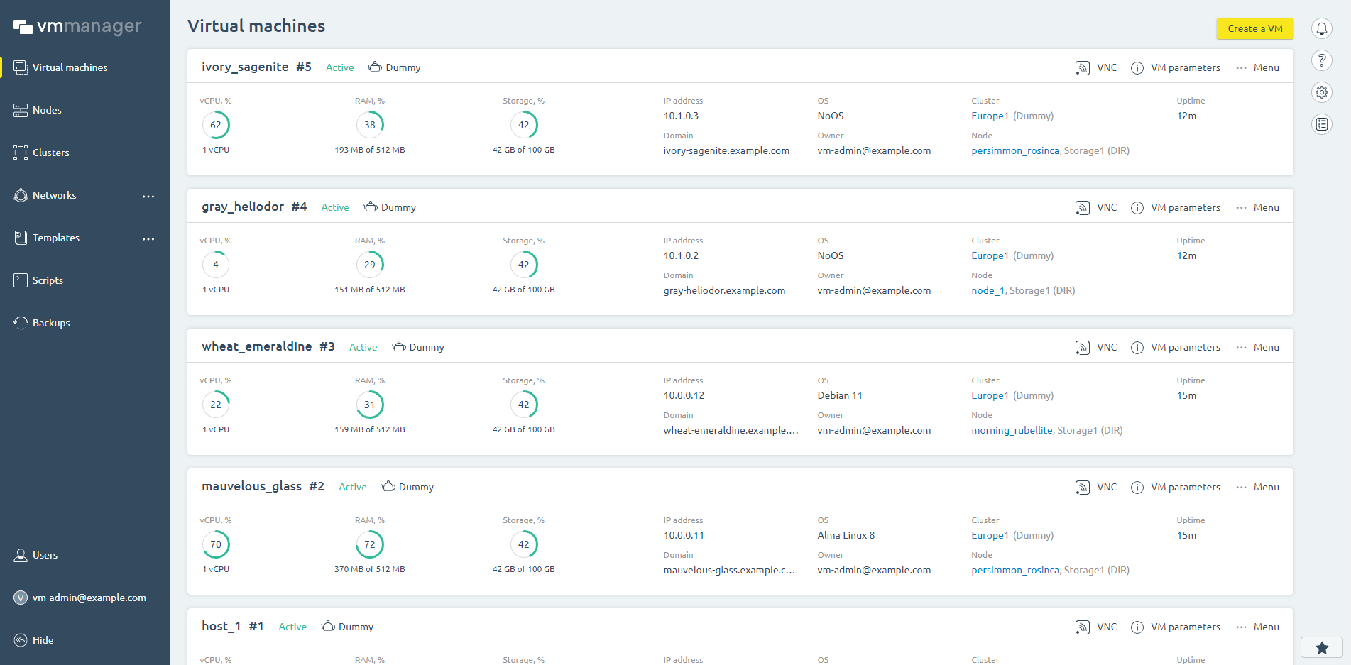Open the notifications bell icon

click(1321, 28)
